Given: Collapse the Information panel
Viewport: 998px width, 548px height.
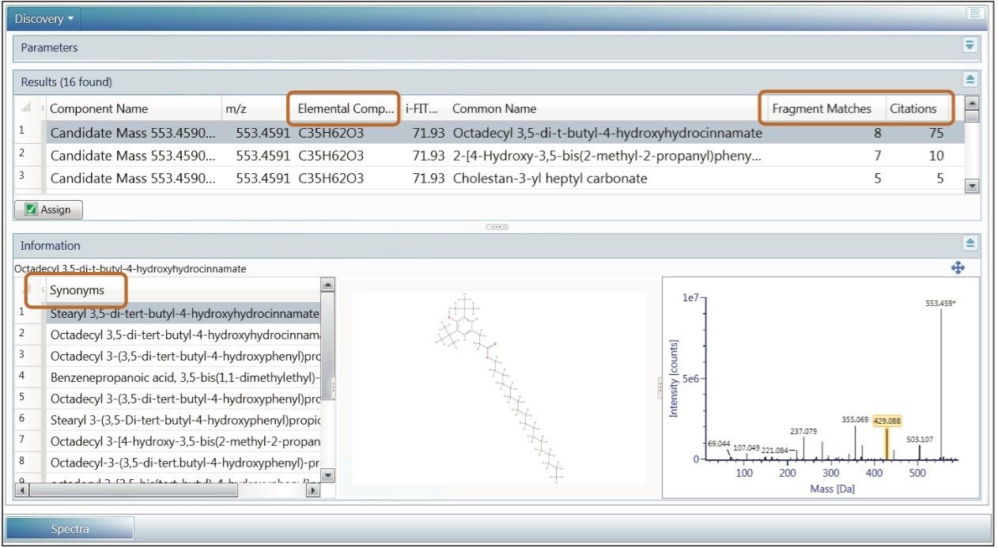Looking at the screenshot, I should click(x=970, y=243).
